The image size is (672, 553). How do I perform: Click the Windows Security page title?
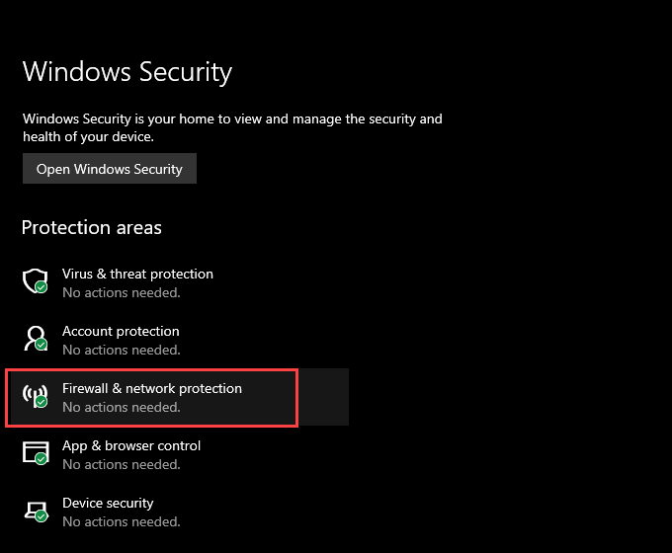pyautogui.click(x=127, y=72)
